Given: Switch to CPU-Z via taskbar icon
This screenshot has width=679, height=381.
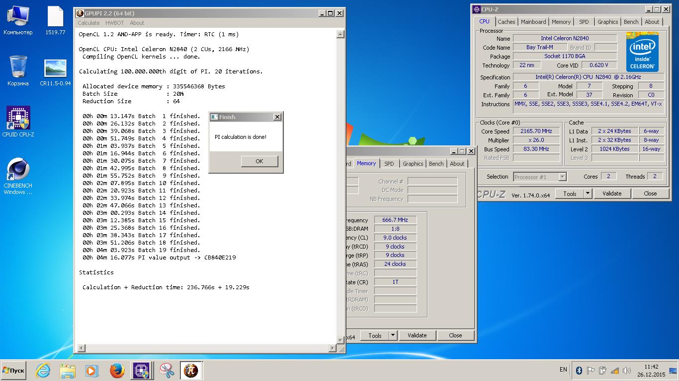Looking at the screenshot, I should coord(141,371).
